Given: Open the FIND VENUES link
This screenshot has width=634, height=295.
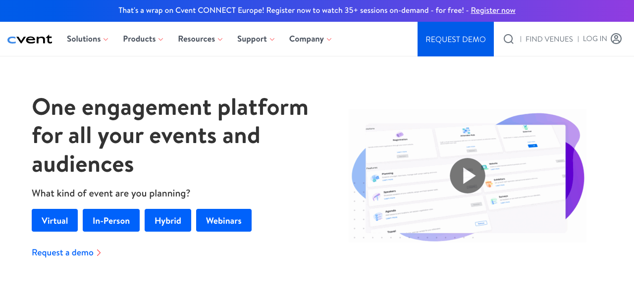Looking at the screenshot, I should pos(549,39).
